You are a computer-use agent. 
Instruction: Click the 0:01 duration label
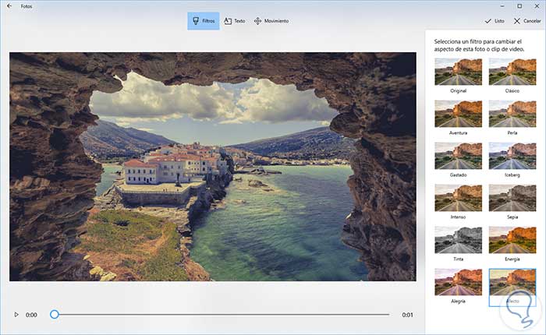point(407,315)
